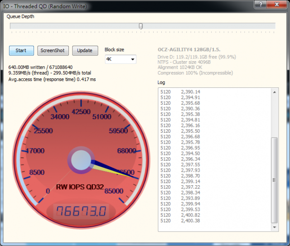The image size is (290, 246).
Task: Click the log entry 2,399.14
Action: 190,182
